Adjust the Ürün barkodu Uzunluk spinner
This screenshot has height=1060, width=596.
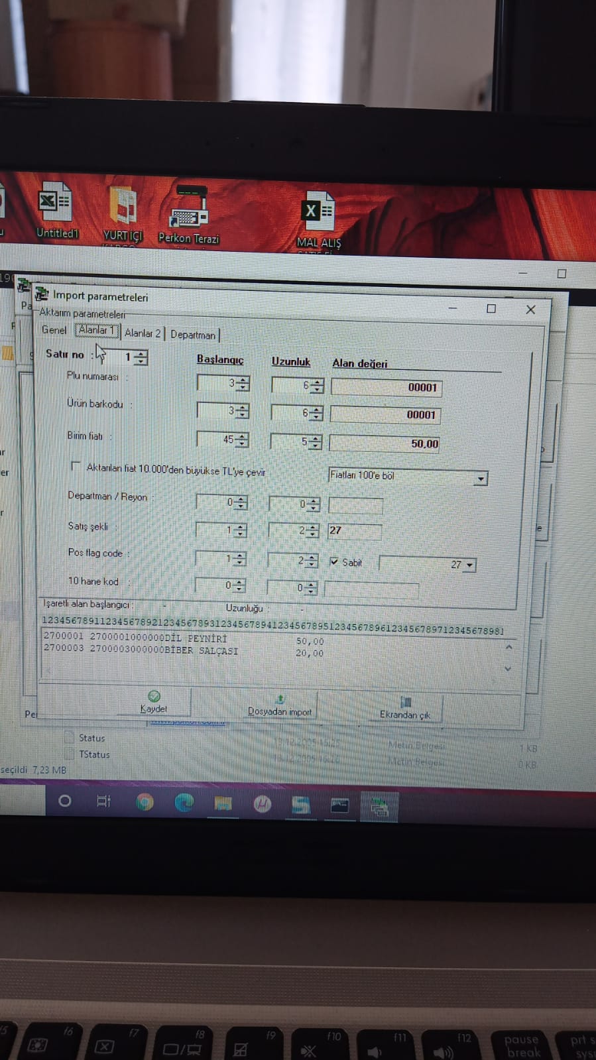click(316, 414)
